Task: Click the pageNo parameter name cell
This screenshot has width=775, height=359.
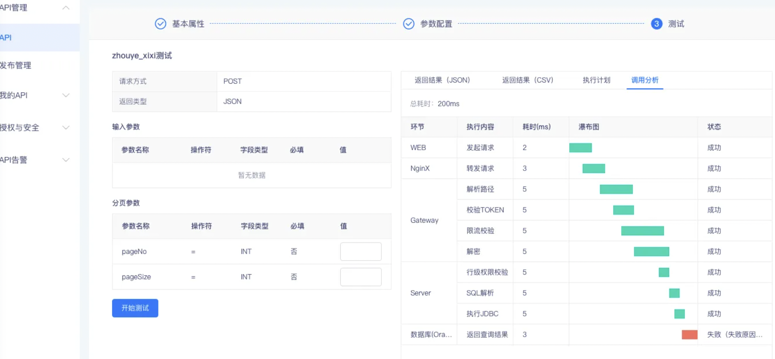Action: pyautogui.click(x=134, y=252)
